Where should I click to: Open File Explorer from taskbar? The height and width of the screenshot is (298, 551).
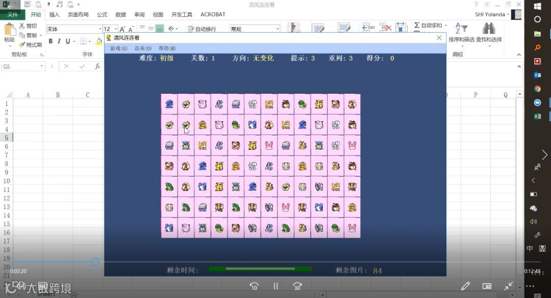point(537,34)
